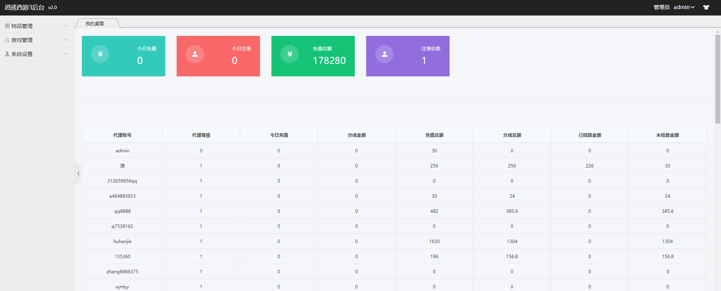Click the t-shirt skin theme icon

coord(706,7)
